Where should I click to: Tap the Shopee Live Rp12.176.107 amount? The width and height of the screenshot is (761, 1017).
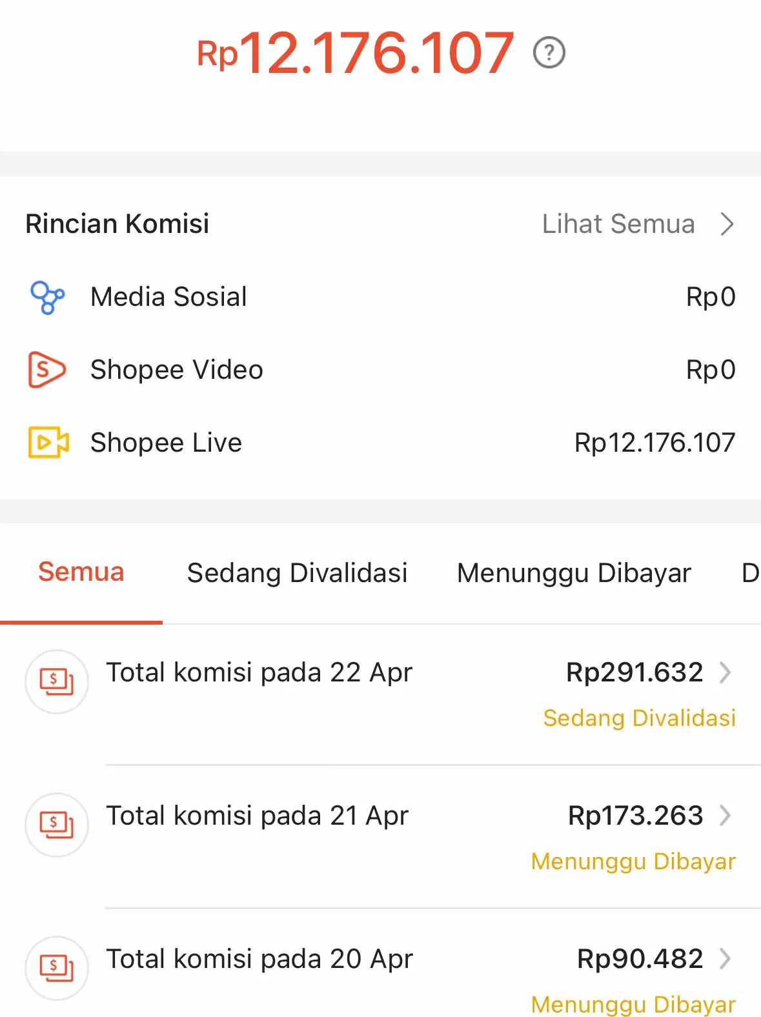654,443
